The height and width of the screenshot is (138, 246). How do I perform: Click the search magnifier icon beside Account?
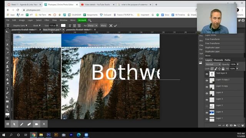coord(90,20)
